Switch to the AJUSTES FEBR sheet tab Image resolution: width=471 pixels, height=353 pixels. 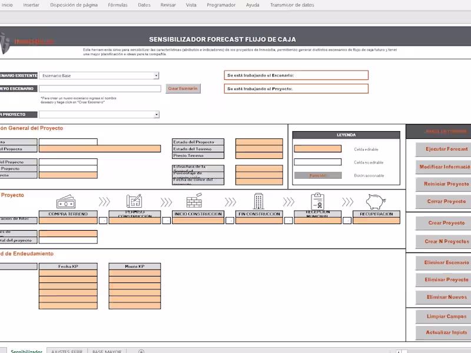coord(67,351)
